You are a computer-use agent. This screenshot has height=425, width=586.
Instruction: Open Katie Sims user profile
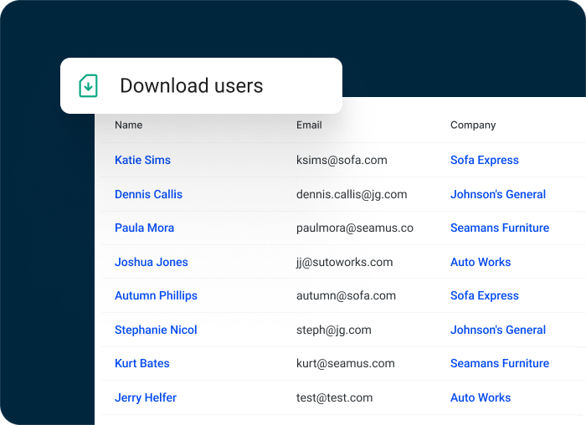tap(142, 160)
